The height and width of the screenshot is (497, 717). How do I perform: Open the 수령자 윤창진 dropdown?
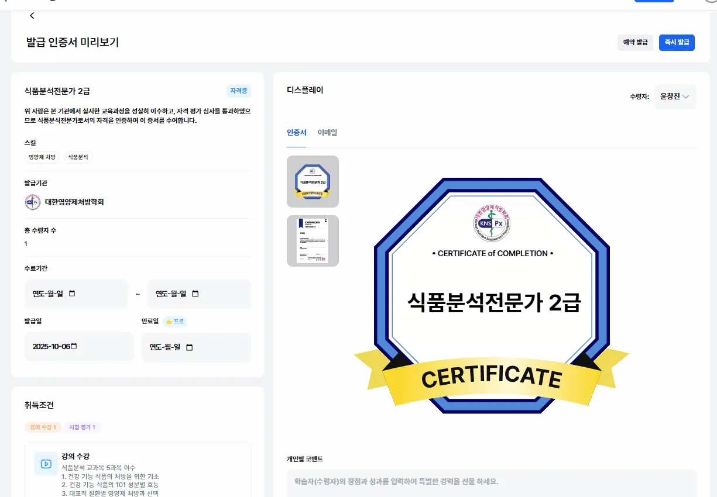(675, 96)
